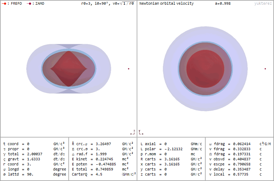The width and height of the screenshot is (274, 181).
Task: Click the 'CarterQ' row label
Action: (80, 174)
